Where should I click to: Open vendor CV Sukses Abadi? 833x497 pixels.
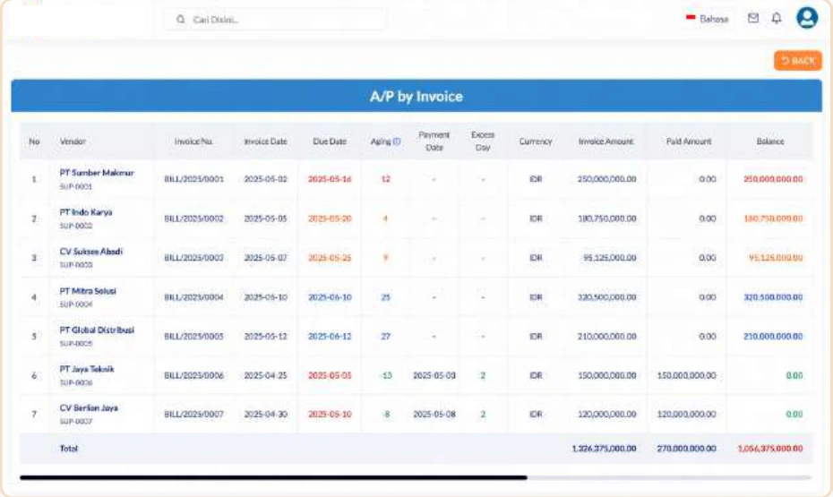pos(90,252)
